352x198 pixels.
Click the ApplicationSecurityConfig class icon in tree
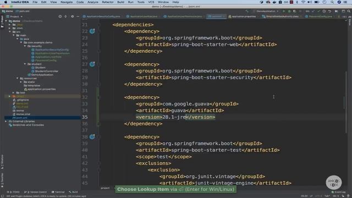[33, 50]
